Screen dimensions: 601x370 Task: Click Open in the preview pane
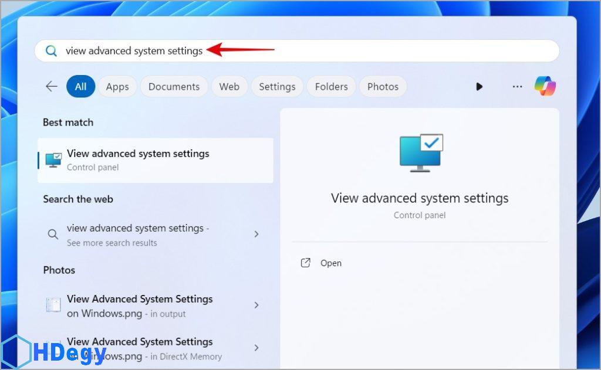coord(331,263)
